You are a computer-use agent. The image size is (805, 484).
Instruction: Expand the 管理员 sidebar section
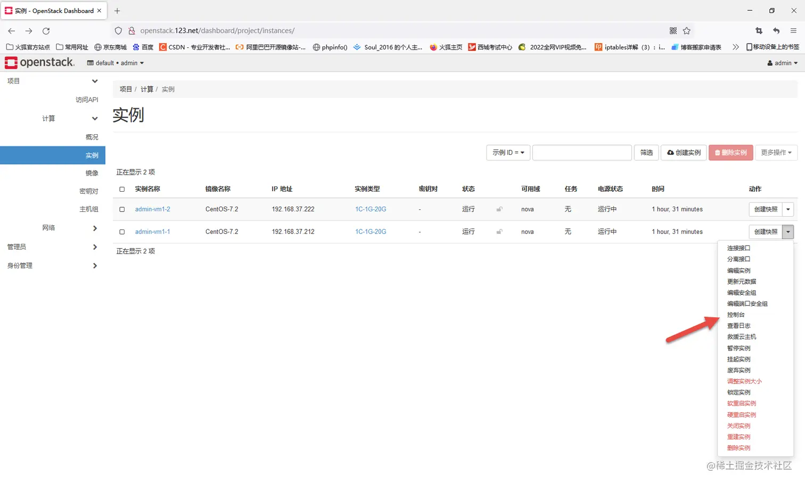95,247
